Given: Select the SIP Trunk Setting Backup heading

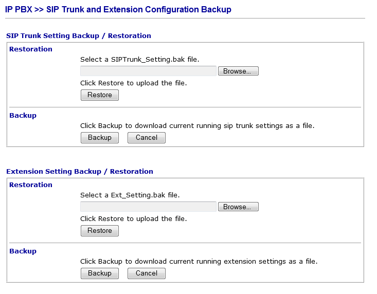Looking at the screenshot, I should (79, 36).
